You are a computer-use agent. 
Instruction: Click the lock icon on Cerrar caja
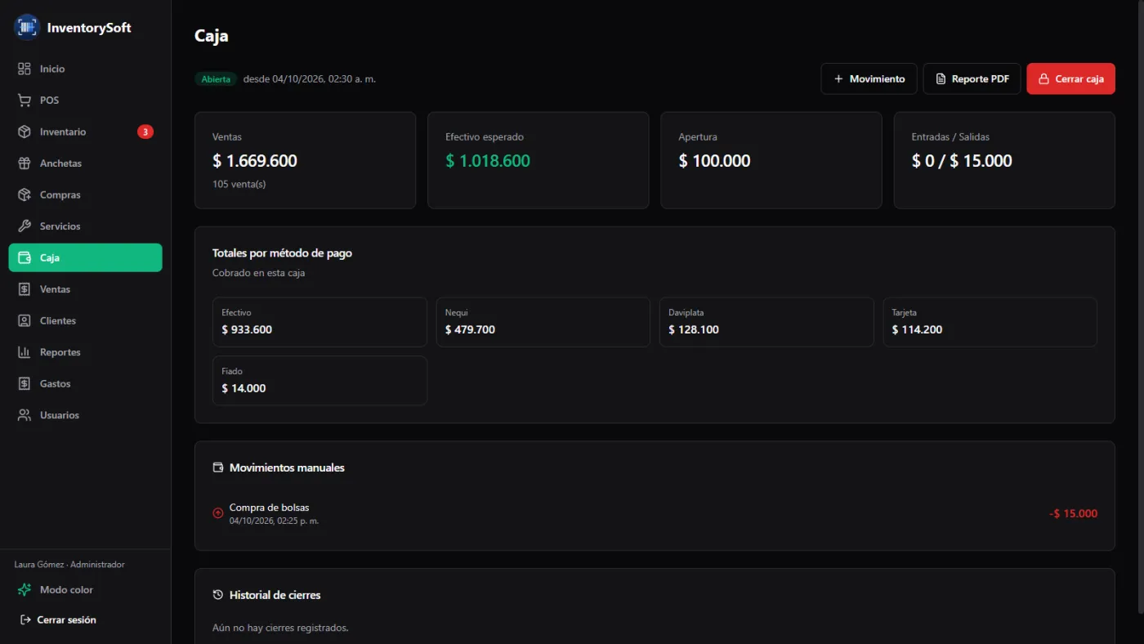pos(1043,79)
